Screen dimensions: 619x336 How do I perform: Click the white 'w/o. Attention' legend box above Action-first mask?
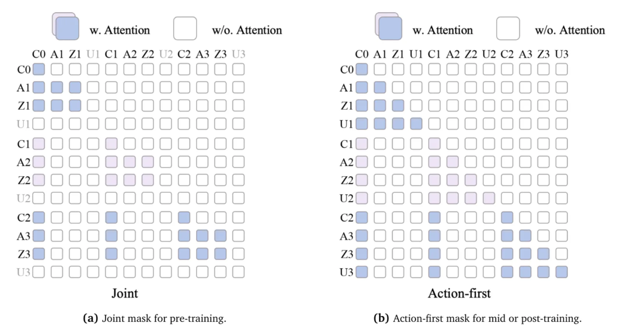click(x=508, y=28)
